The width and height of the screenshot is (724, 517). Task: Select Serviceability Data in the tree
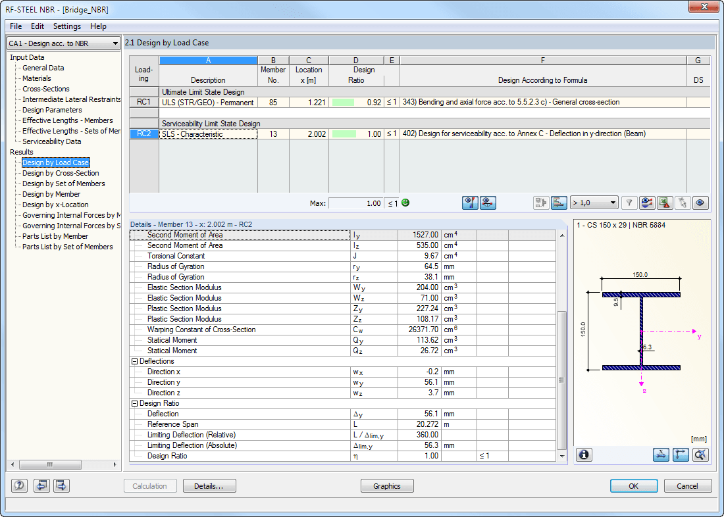[52, 141]
